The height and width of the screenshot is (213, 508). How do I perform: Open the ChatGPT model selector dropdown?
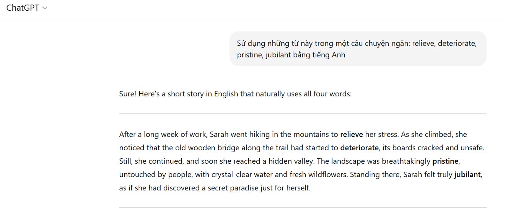[x=26, y=8]
